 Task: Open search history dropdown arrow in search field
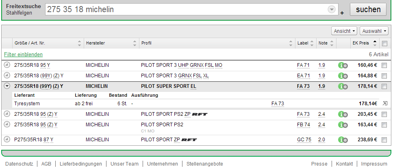(332, 9)
